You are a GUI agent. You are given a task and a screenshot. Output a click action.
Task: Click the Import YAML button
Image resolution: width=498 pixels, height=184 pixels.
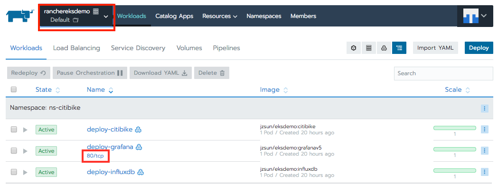pyautogui.click(x=435, y=48)
